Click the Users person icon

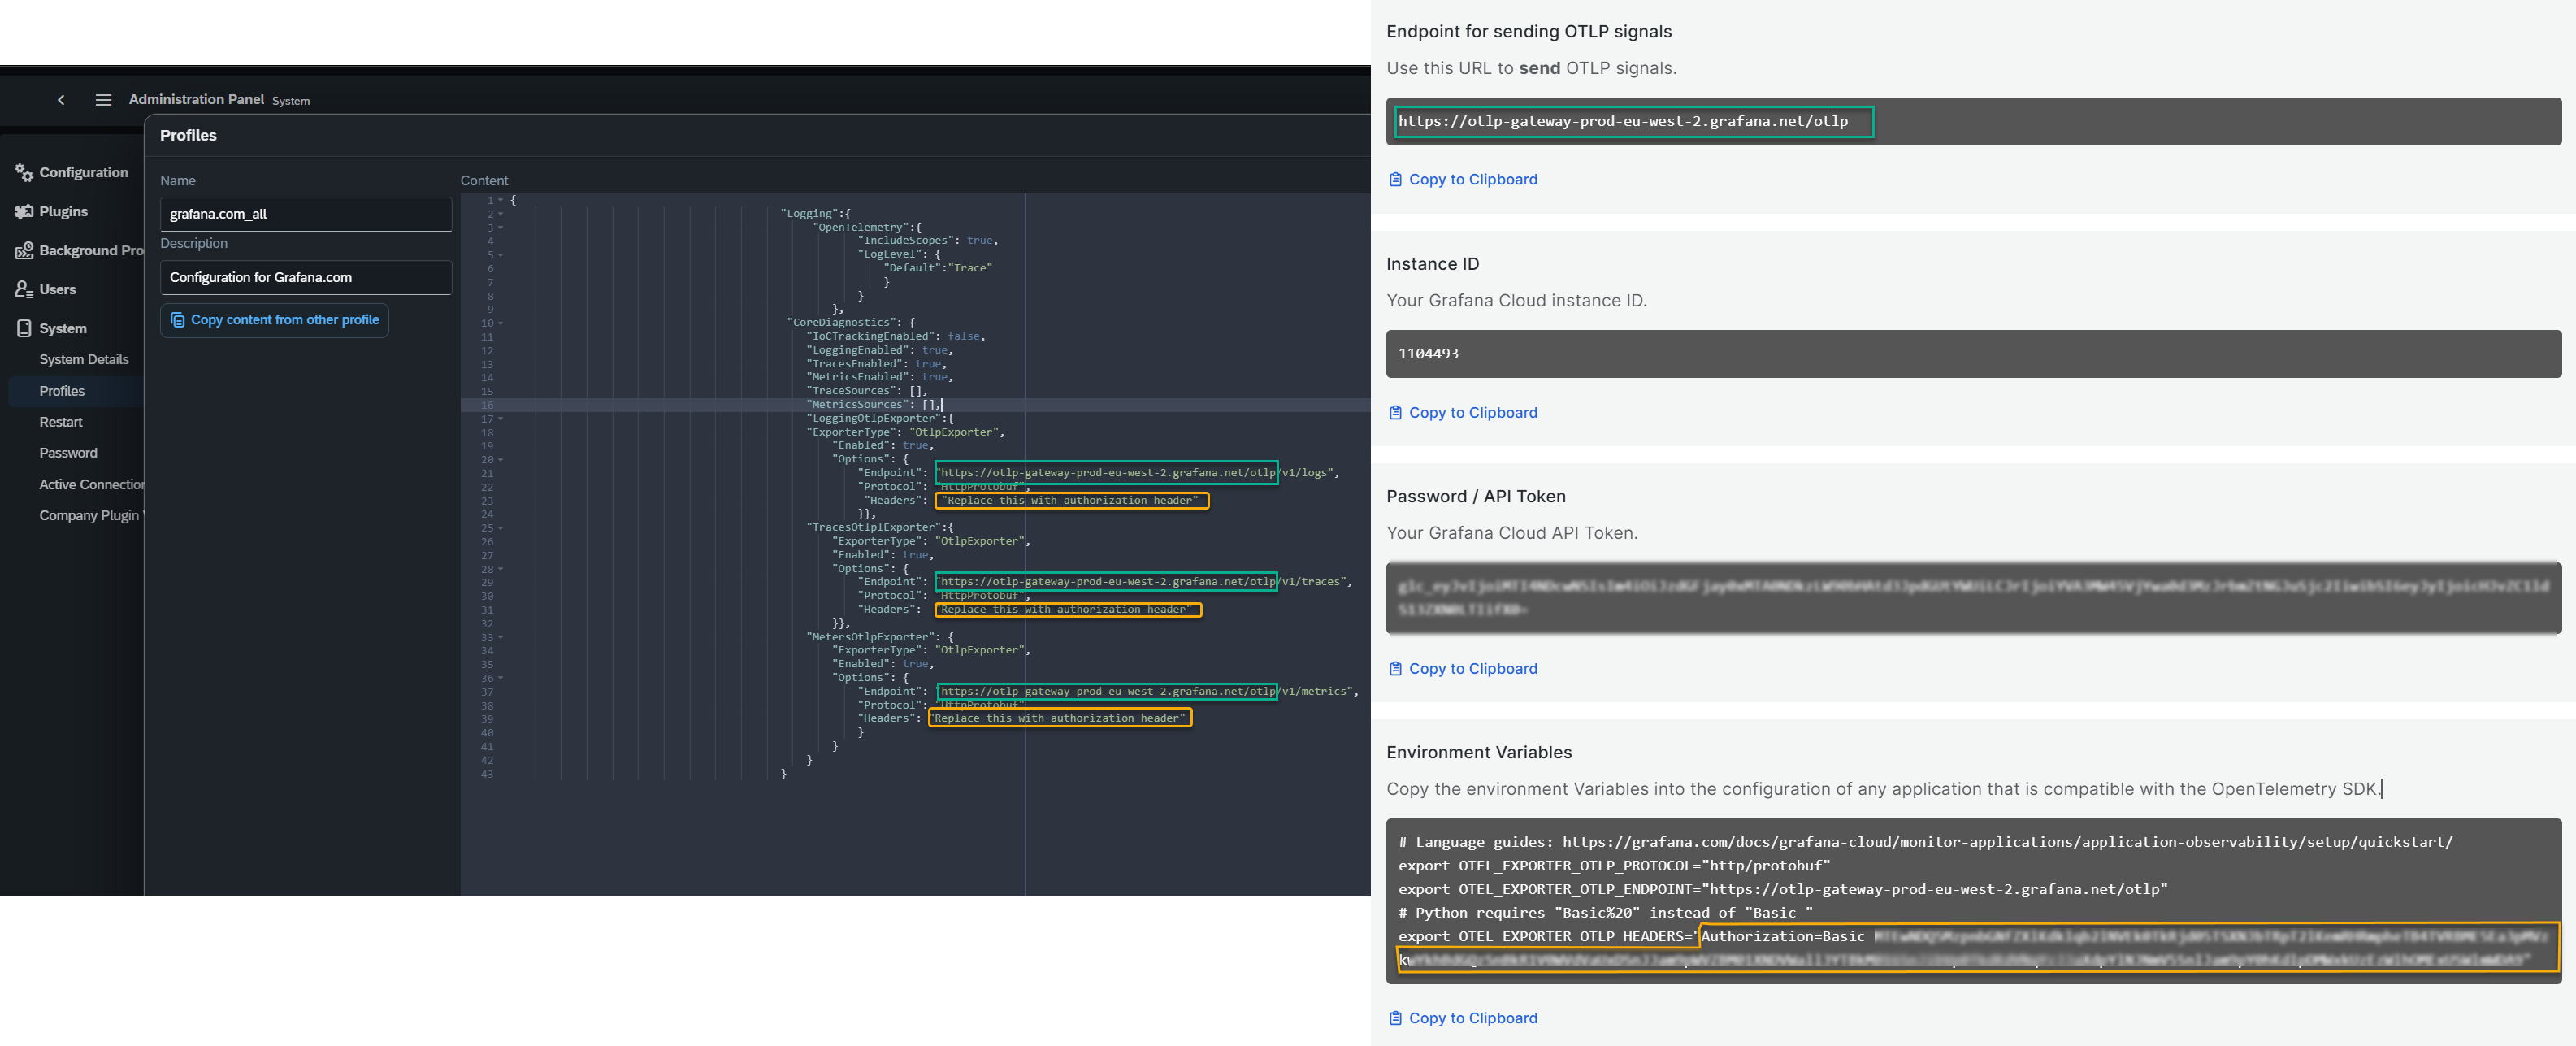tap(24, 290)
